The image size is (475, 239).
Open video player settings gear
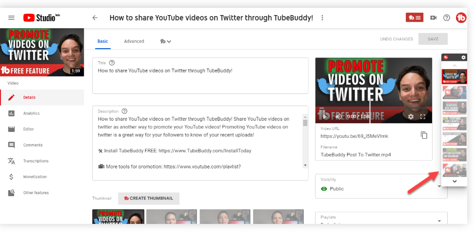coord(411,116)
